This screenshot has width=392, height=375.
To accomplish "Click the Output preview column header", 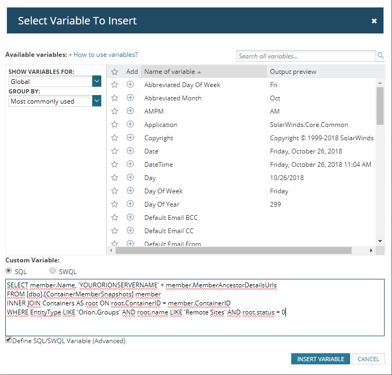I will click(293, 72).
